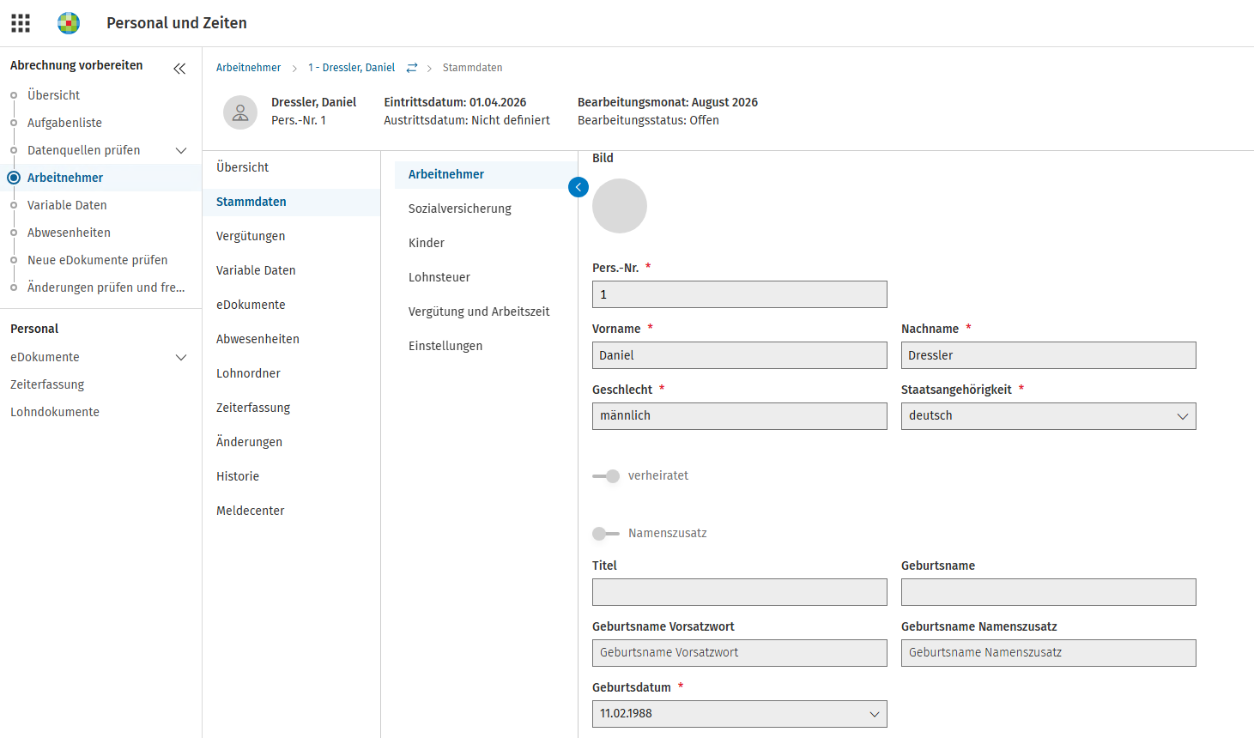Click the switch employee arrows icon
The width and height of the screenshot is (1254, 738).
click(412, 68)
